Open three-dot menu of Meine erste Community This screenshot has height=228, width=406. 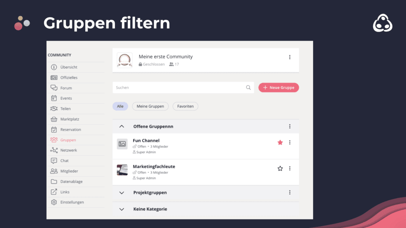point(290,57)
